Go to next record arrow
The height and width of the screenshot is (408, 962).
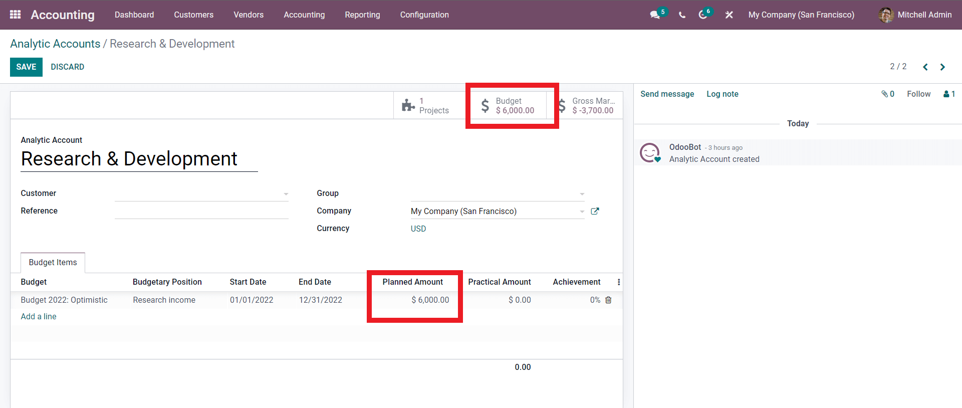pos(942,67)
